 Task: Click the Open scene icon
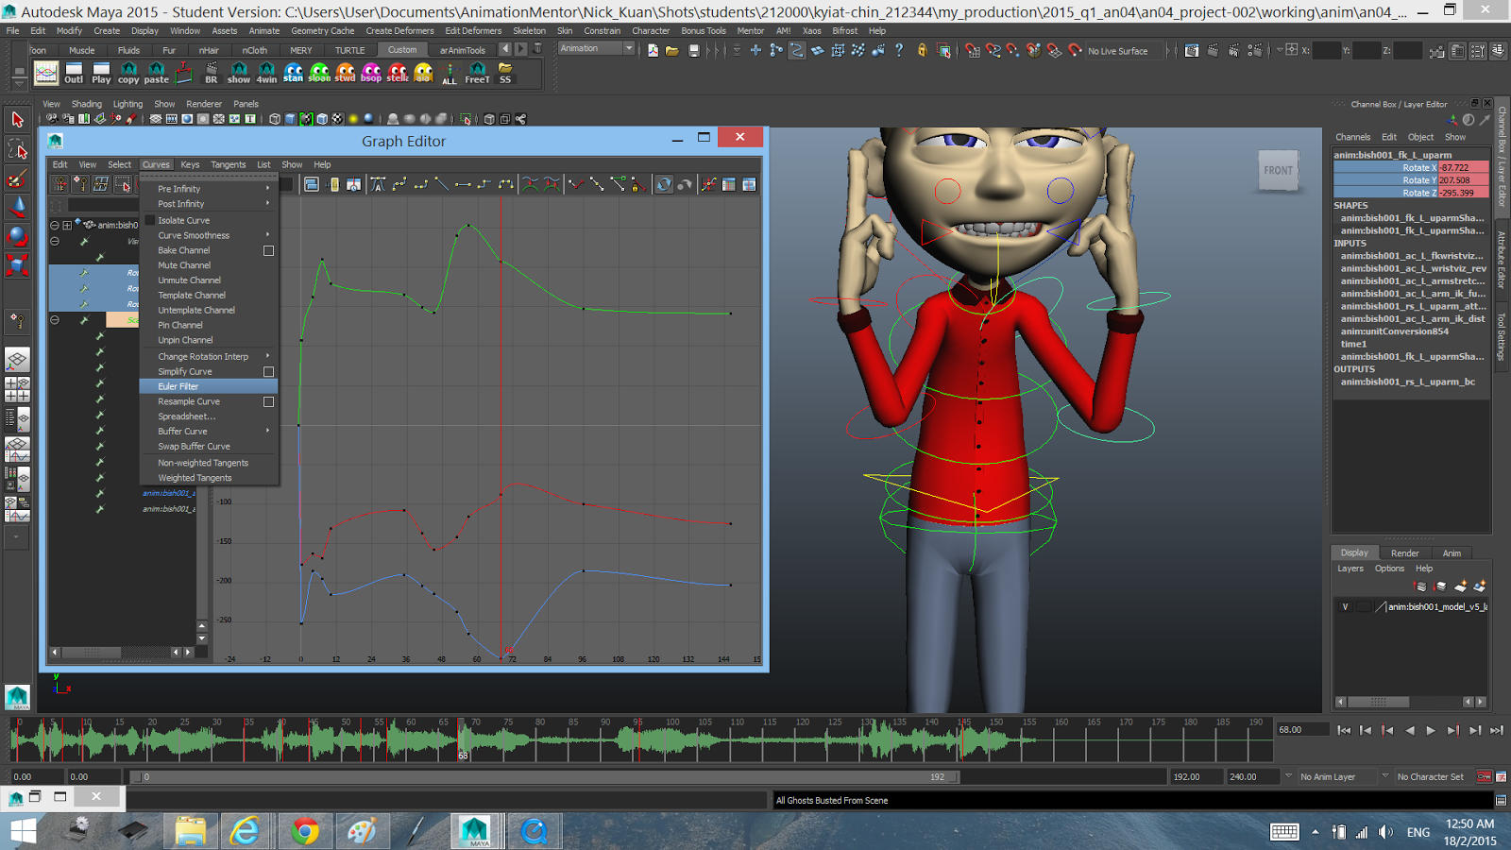pos(671,51)
